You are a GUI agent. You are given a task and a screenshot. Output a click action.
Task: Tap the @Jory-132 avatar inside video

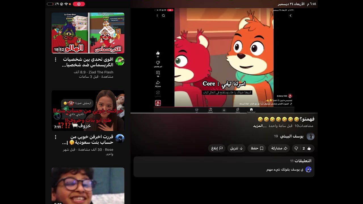pos(290,96)
